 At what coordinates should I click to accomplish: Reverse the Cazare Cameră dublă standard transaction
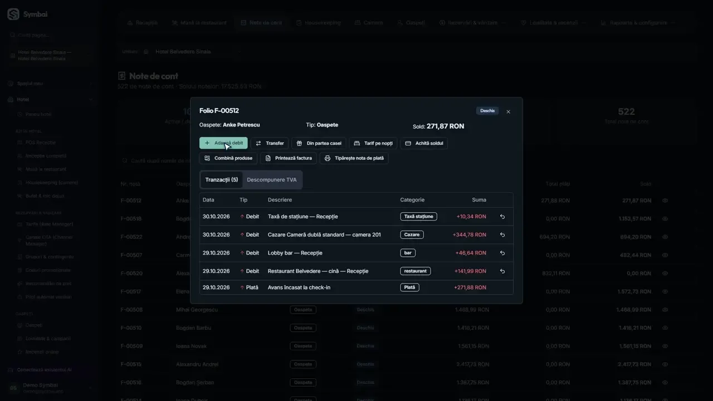coord(502,235)
